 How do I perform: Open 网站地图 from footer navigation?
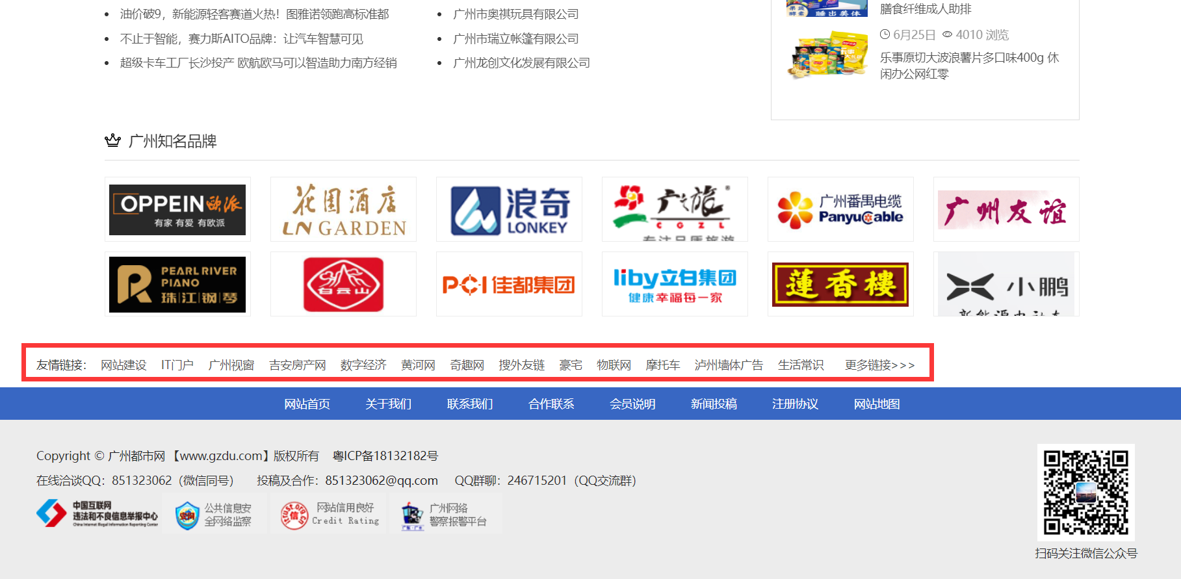point(876,404)
